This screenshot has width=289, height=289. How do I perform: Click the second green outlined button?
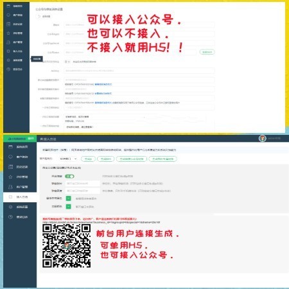pyautogui.click(x=106, y=159)
